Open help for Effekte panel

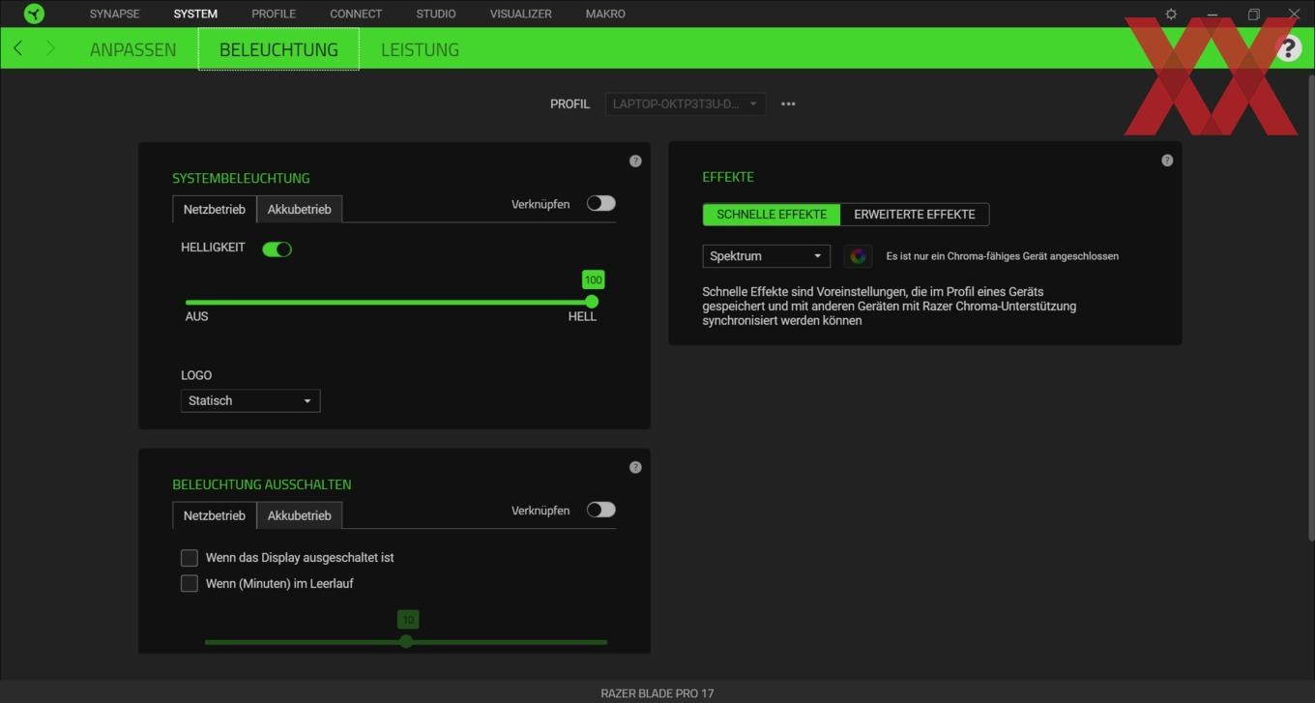(1167, 161)
